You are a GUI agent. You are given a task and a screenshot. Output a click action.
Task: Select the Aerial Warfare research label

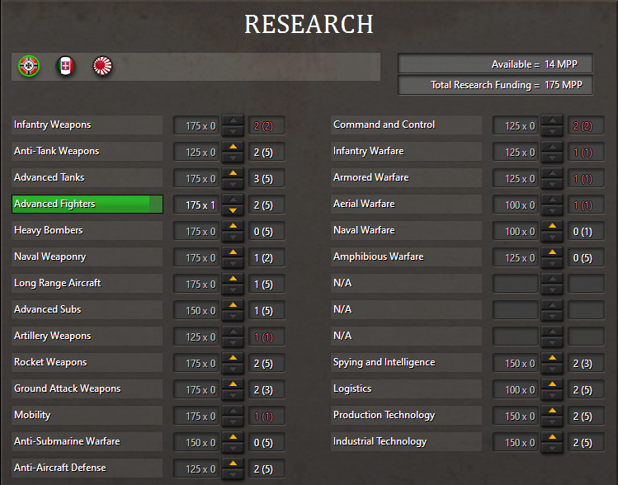406,204
